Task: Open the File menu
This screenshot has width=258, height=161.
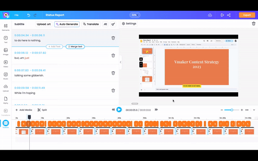Action: [16, 15]
